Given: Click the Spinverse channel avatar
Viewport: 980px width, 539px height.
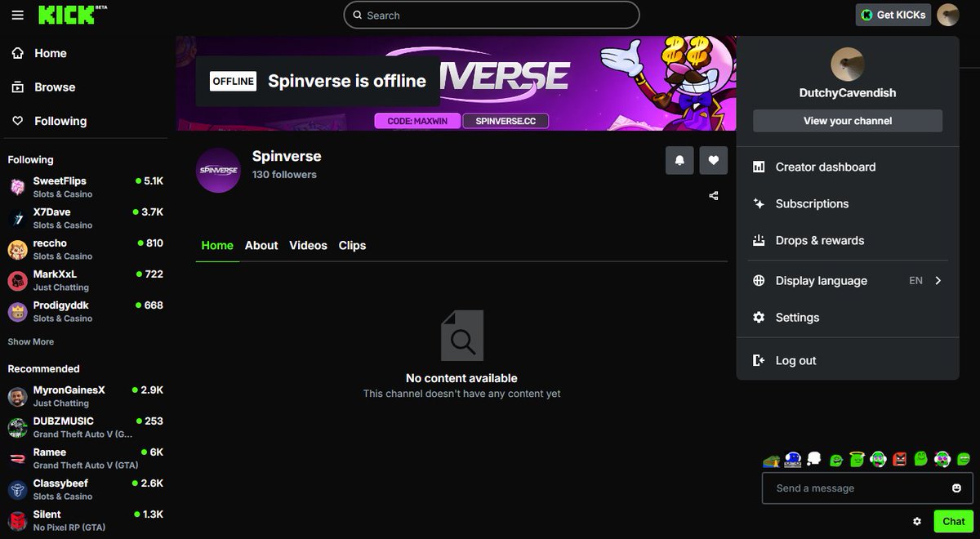Looking at the screenshot, I should tap(219, 171).
